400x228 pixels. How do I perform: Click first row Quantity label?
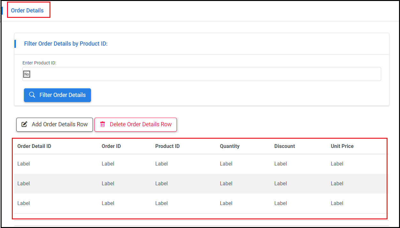tap(226, 164)
